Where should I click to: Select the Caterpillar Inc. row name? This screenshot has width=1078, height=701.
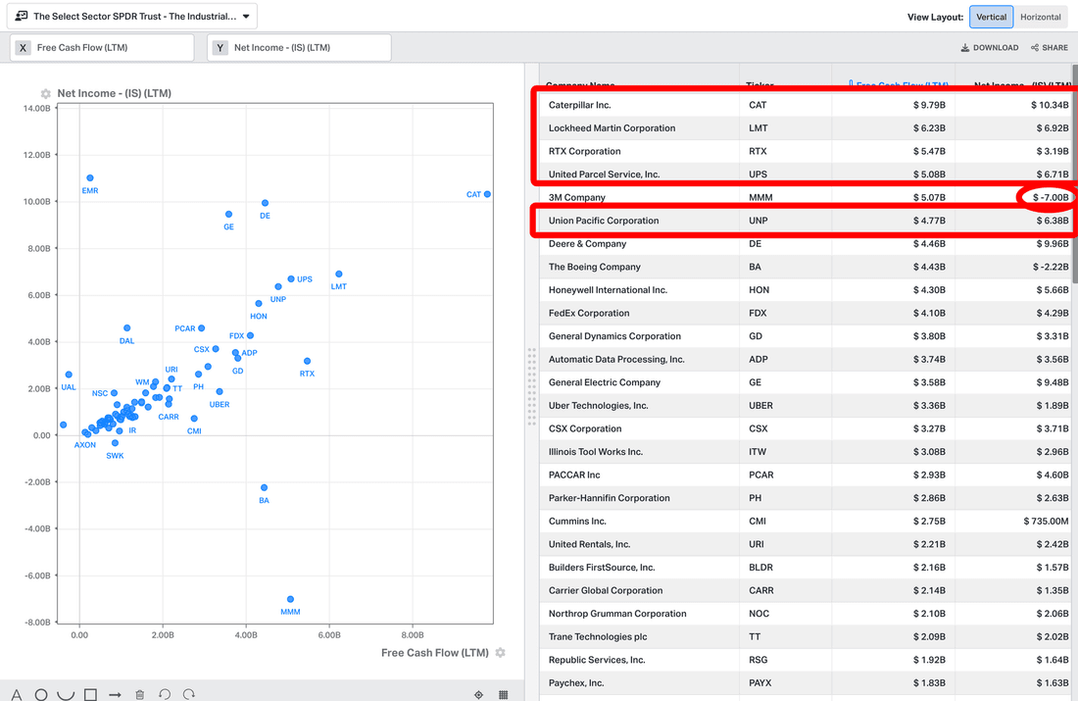click(x=579, y=105)
